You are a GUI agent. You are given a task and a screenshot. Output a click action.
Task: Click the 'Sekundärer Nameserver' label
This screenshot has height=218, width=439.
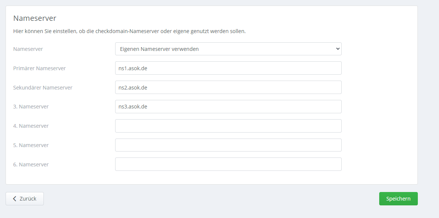coord(43,88)
